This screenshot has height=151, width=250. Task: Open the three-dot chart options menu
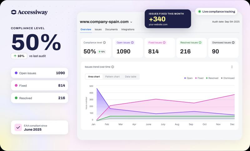(232, 67)
